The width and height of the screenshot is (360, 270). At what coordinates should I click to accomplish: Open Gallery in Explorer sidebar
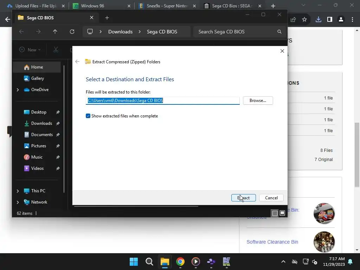pos(37,78)
